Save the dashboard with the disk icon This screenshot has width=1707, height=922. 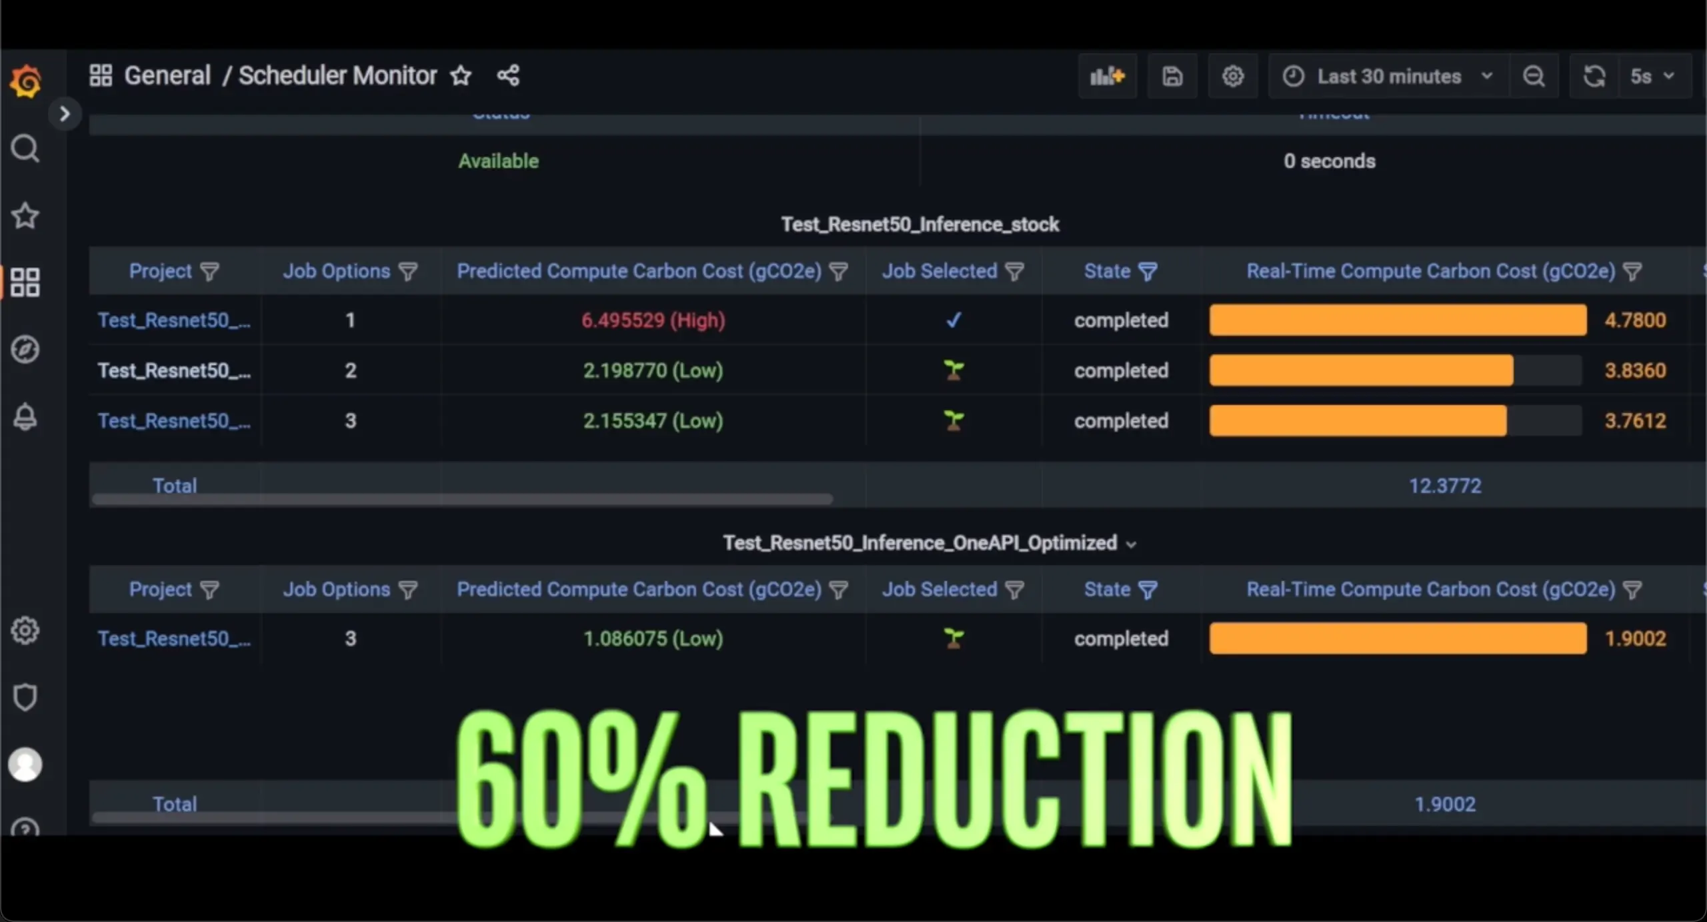1172,76
